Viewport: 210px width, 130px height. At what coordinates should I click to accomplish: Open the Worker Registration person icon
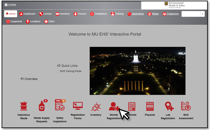coord(114,107)
